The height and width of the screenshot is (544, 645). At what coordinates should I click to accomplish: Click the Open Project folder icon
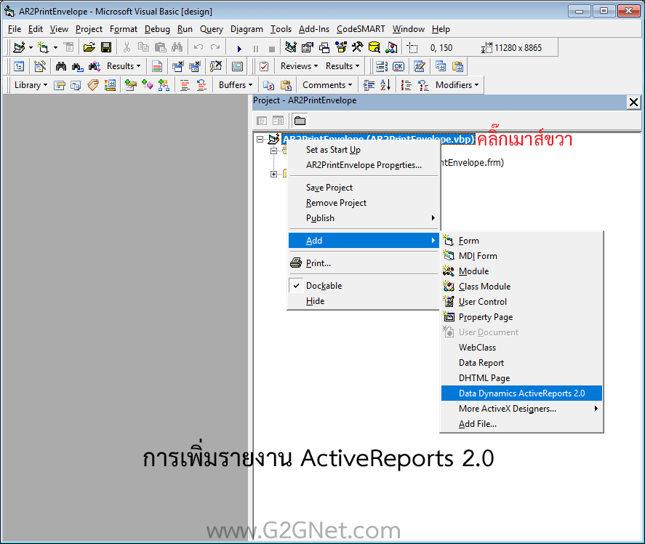pos(89,47)
